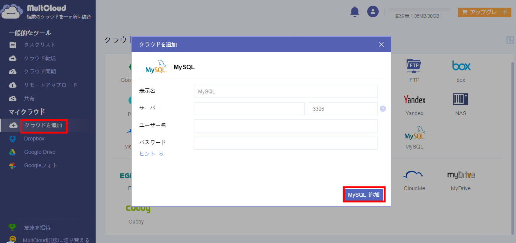Open notifications bell icon
The width and height of the screenshot is (516, 243).
(355, 11)
